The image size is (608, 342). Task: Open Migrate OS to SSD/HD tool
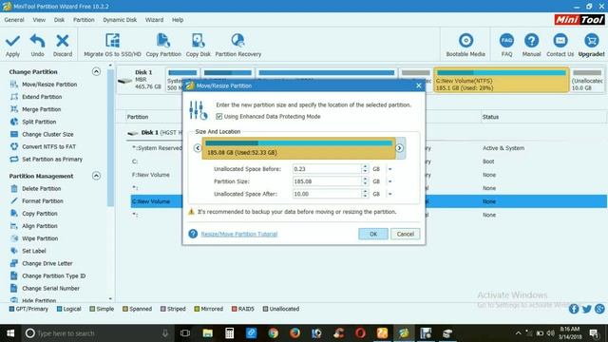(112, 45)
